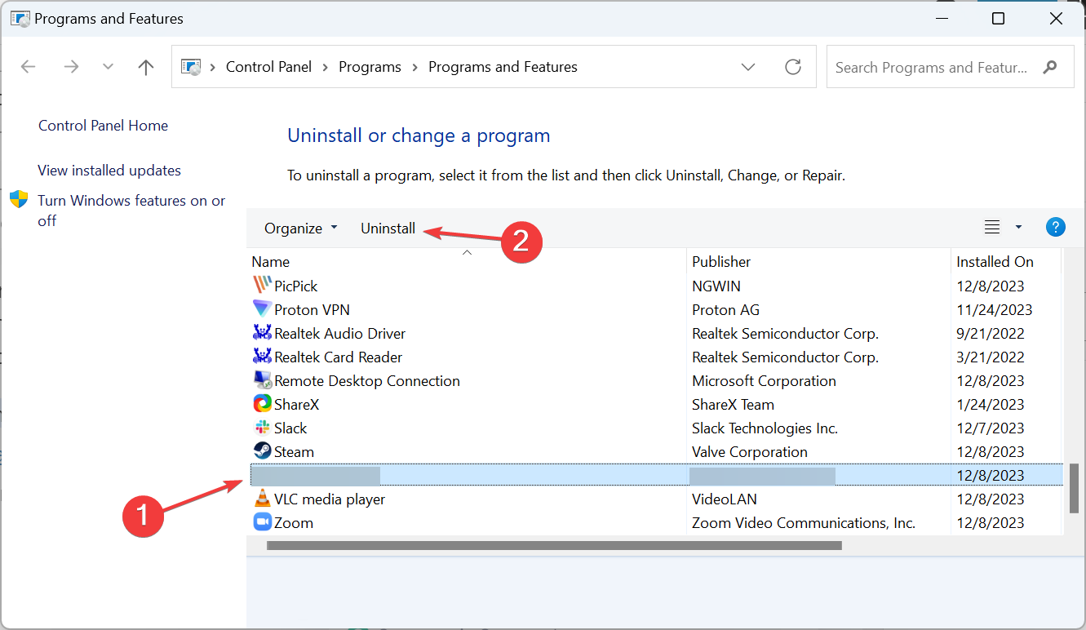Click the Valve Corporation publisher cell

(750, 451)
